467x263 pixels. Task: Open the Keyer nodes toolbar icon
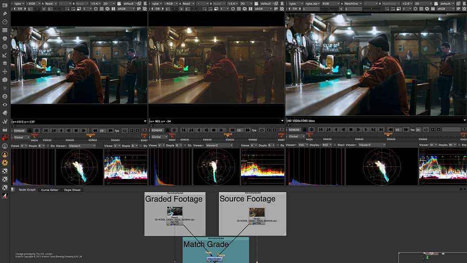(x=5, y=55)
